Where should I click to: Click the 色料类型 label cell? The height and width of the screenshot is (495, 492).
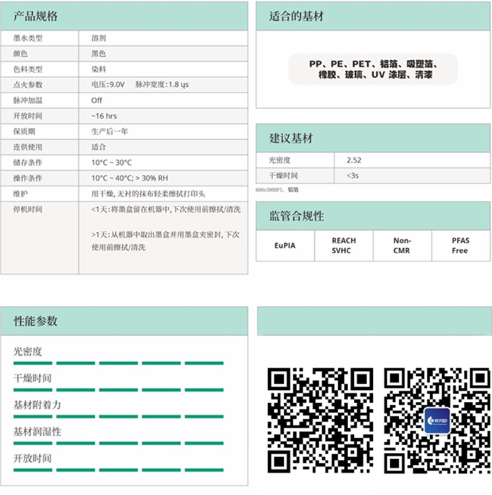(40, 69)
